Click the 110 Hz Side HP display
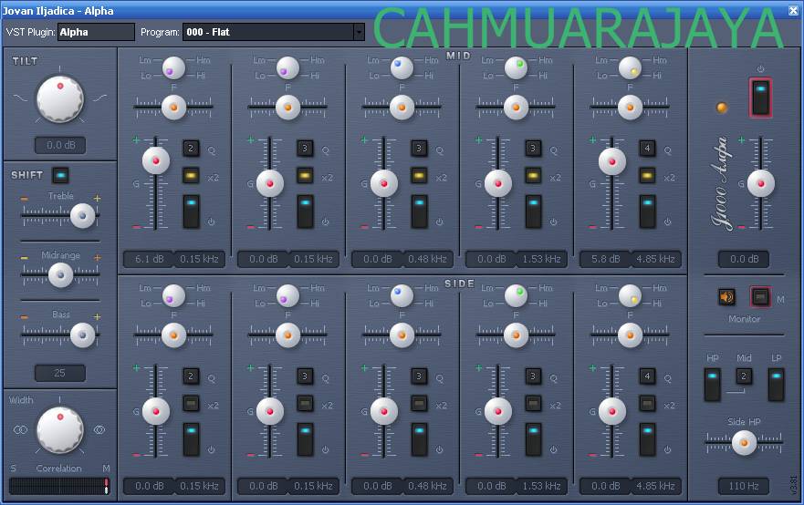The image size is (804, 505). tap(744, 486)
